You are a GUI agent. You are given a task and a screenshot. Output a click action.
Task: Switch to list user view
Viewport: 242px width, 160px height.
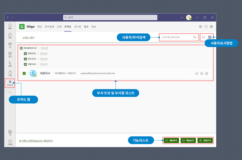point(210,37)
